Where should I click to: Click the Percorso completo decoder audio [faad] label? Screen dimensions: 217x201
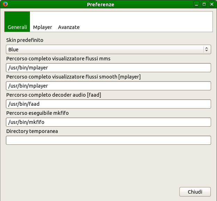[54, 95]
